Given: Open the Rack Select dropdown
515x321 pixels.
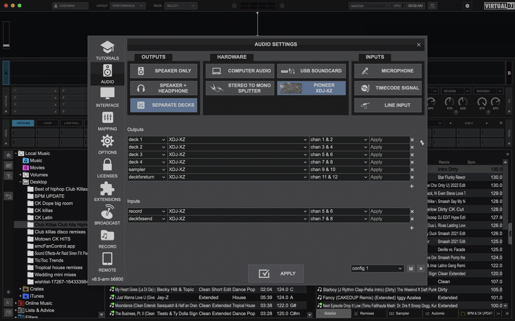Looking at the screenshot, I should (x=181, y=6).
